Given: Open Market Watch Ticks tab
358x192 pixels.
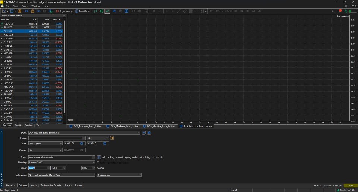Looking at the screenshot, I should pyautogui.click(x=39, y=125).
